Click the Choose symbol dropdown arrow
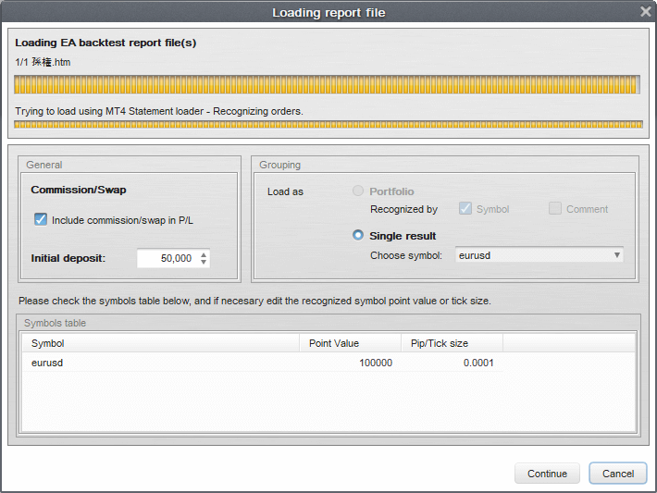The height and width of the screenshot is (493, 657). click(x=616, y=255)
